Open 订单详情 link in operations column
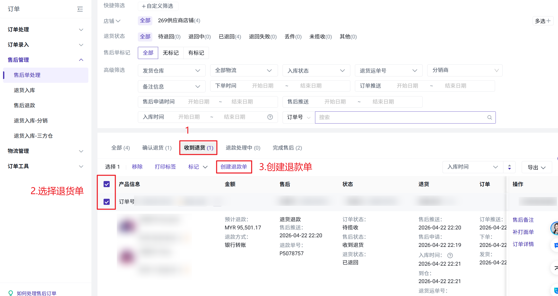 523,244
